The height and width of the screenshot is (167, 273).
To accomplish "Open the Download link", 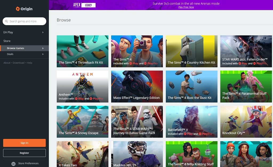I will coord(19,63).
